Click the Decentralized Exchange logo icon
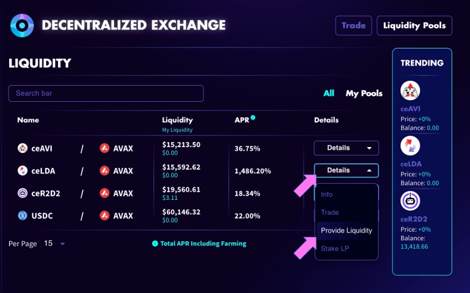 click(22, 25)
